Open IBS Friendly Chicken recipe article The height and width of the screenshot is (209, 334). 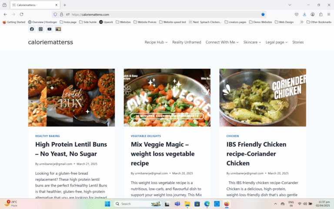(256, 154)
